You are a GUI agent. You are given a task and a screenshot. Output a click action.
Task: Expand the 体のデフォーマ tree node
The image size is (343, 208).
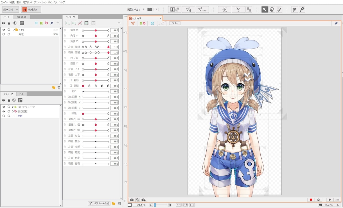click(x=13, y=107)
